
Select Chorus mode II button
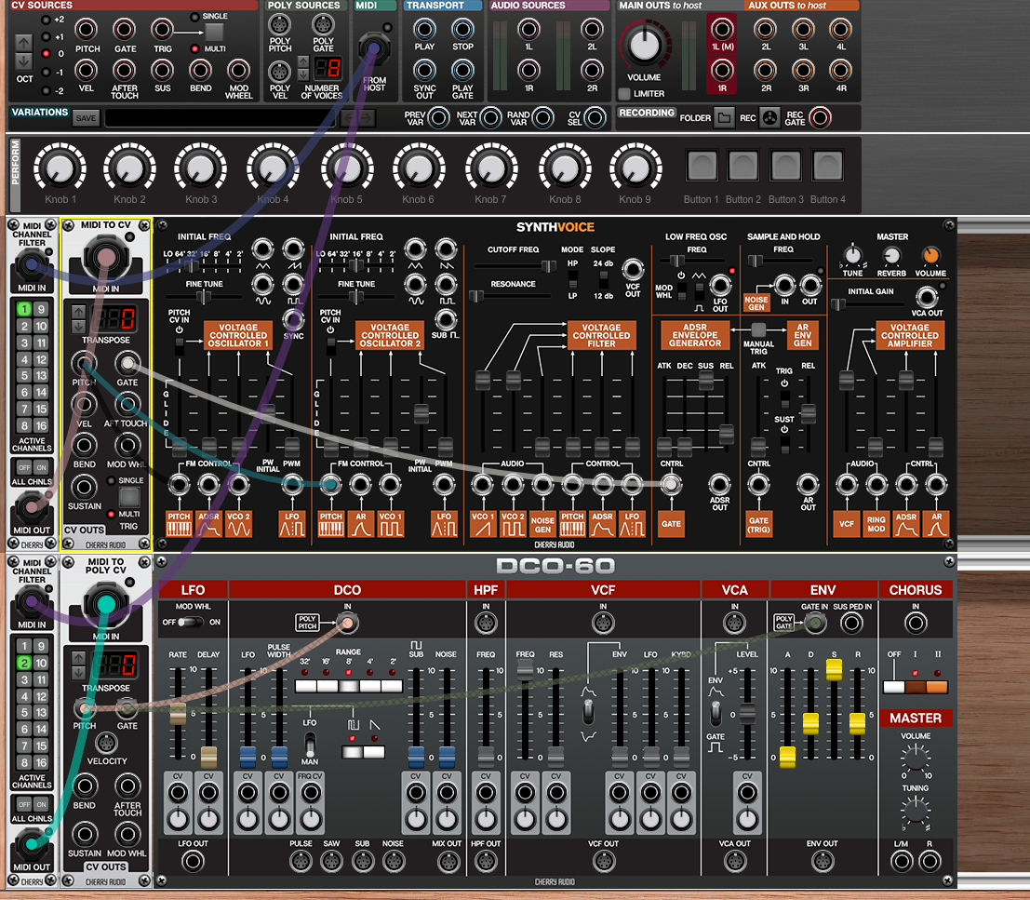937,687
